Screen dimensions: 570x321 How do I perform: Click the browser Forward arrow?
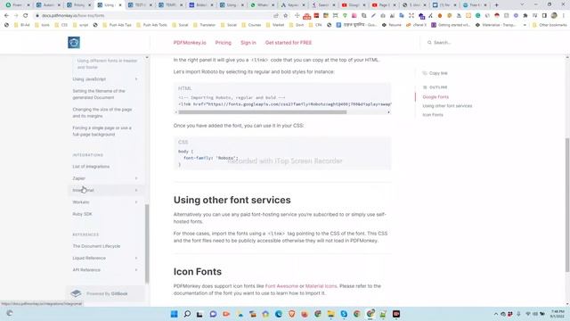pyautogui.click(x=16, y=16)
